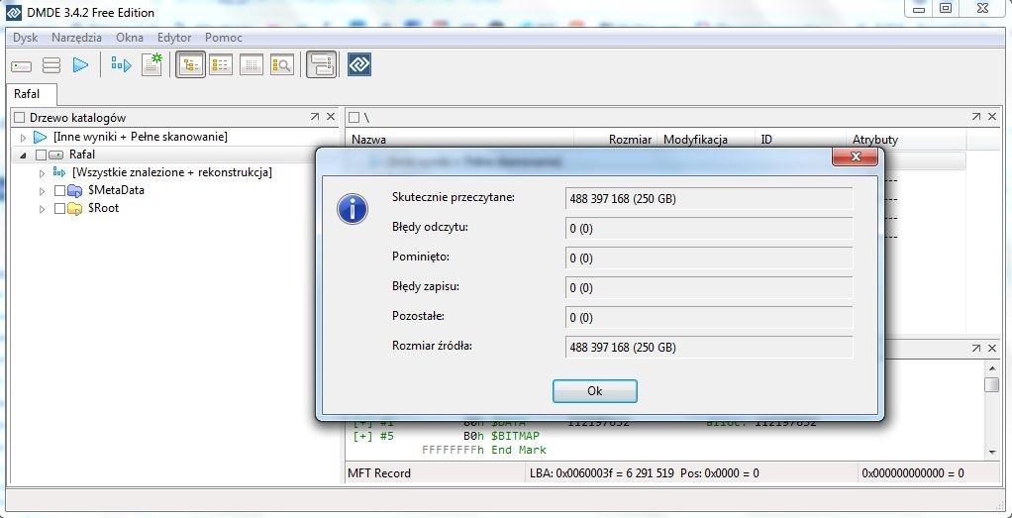This screenshot has height=518, width=1012.
Task: Toggle the dotted grid panel toolbar icon
Action: click(252, 64)
